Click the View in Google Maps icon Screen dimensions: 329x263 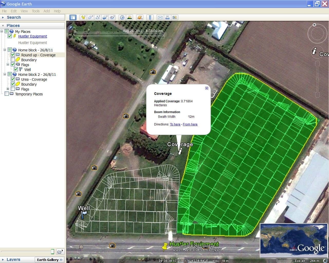point(175,17)
